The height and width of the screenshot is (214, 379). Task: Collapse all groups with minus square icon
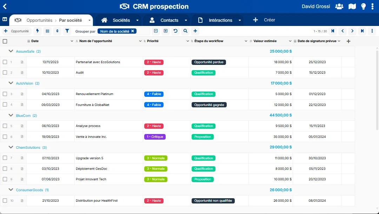pyautogui.click(x=156, y=31)
